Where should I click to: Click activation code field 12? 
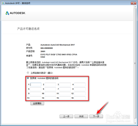pos(80,93)
